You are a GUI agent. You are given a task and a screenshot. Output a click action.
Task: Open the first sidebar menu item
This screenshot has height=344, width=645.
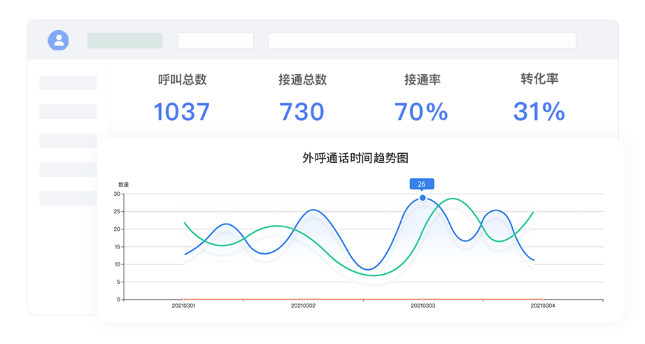pos(68,83)
